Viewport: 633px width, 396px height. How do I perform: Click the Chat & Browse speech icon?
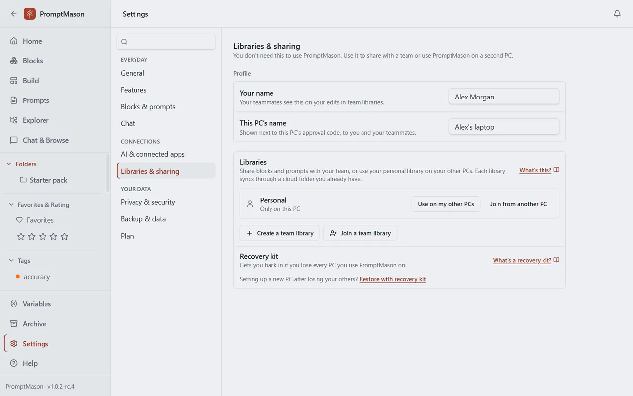[14, 140]
